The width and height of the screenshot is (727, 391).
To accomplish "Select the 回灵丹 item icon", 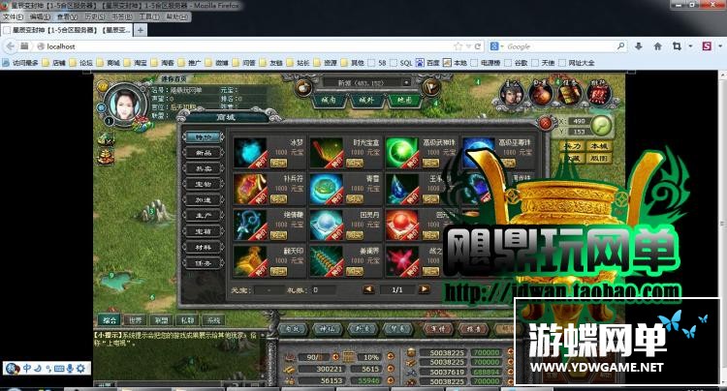I will [327, 225].
